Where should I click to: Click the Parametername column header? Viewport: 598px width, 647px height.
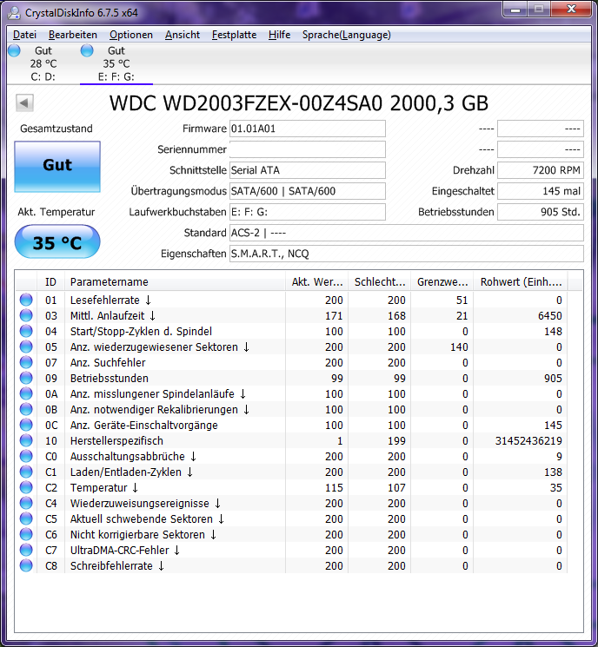coord(175,282)
